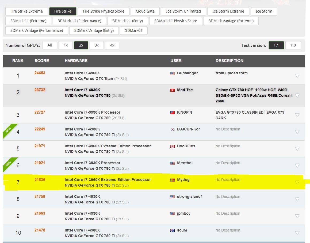Switch to the 3DMark06 tab
Viewport: 310px width, 243px height.
tap(134, 31)
